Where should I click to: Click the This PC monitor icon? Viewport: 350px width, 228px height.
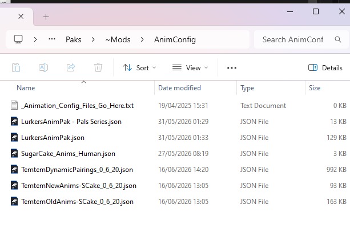click(18, 39)
